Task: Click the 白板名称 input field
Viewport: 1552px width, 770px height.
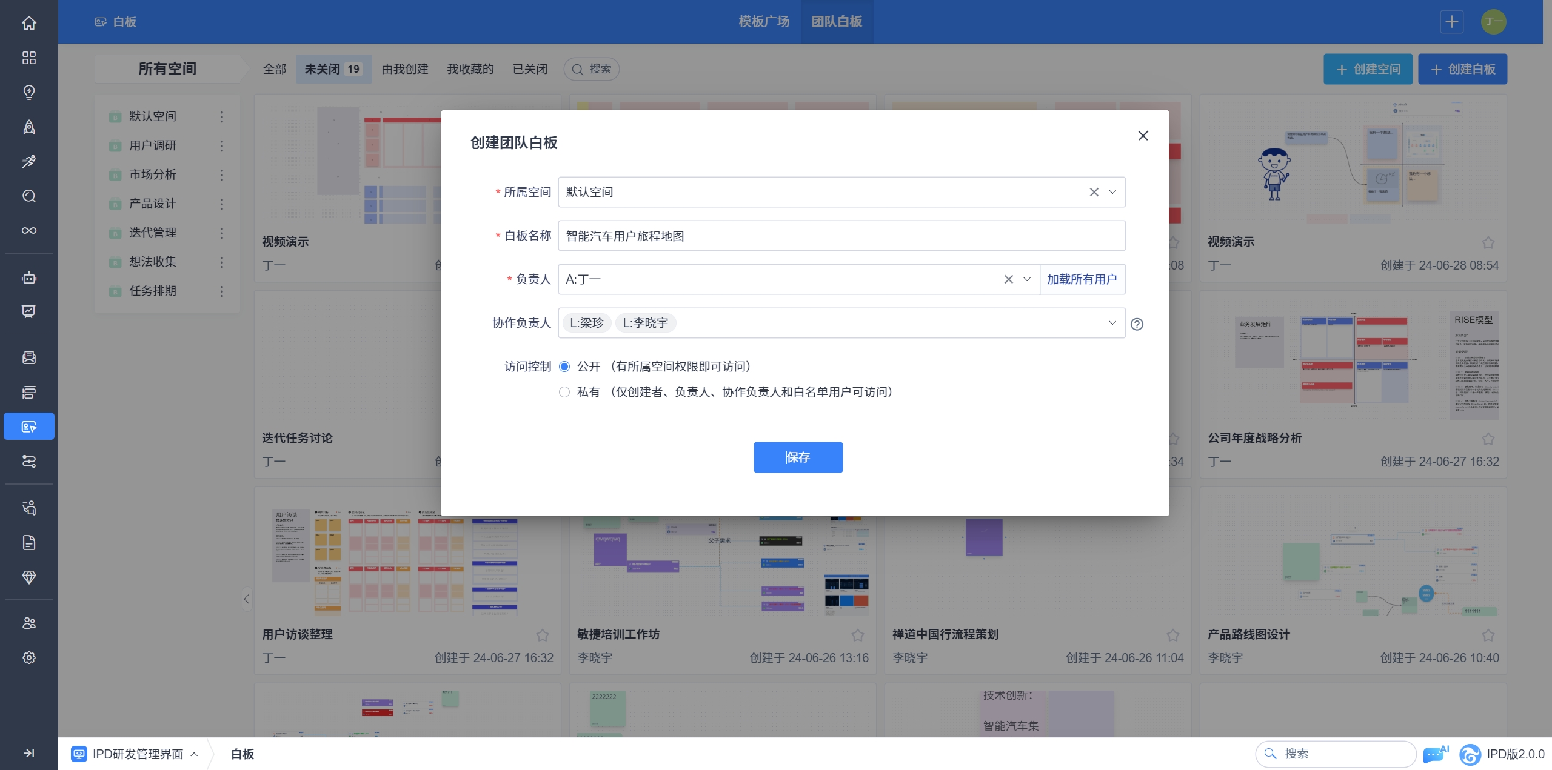Action: (x=841, y=236)
